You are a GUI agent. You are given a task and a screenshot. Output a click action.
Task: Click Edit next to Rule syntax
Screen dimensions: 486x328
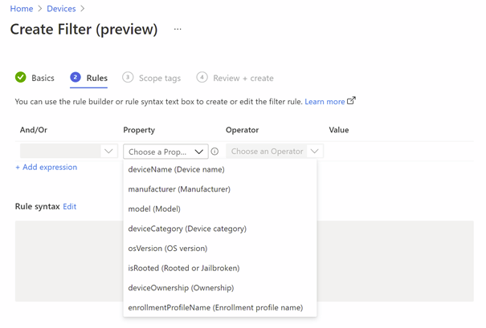click(69, 206)
